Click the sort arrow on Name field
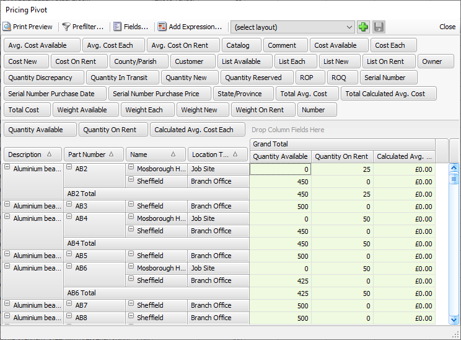 (x=173, y=154)
